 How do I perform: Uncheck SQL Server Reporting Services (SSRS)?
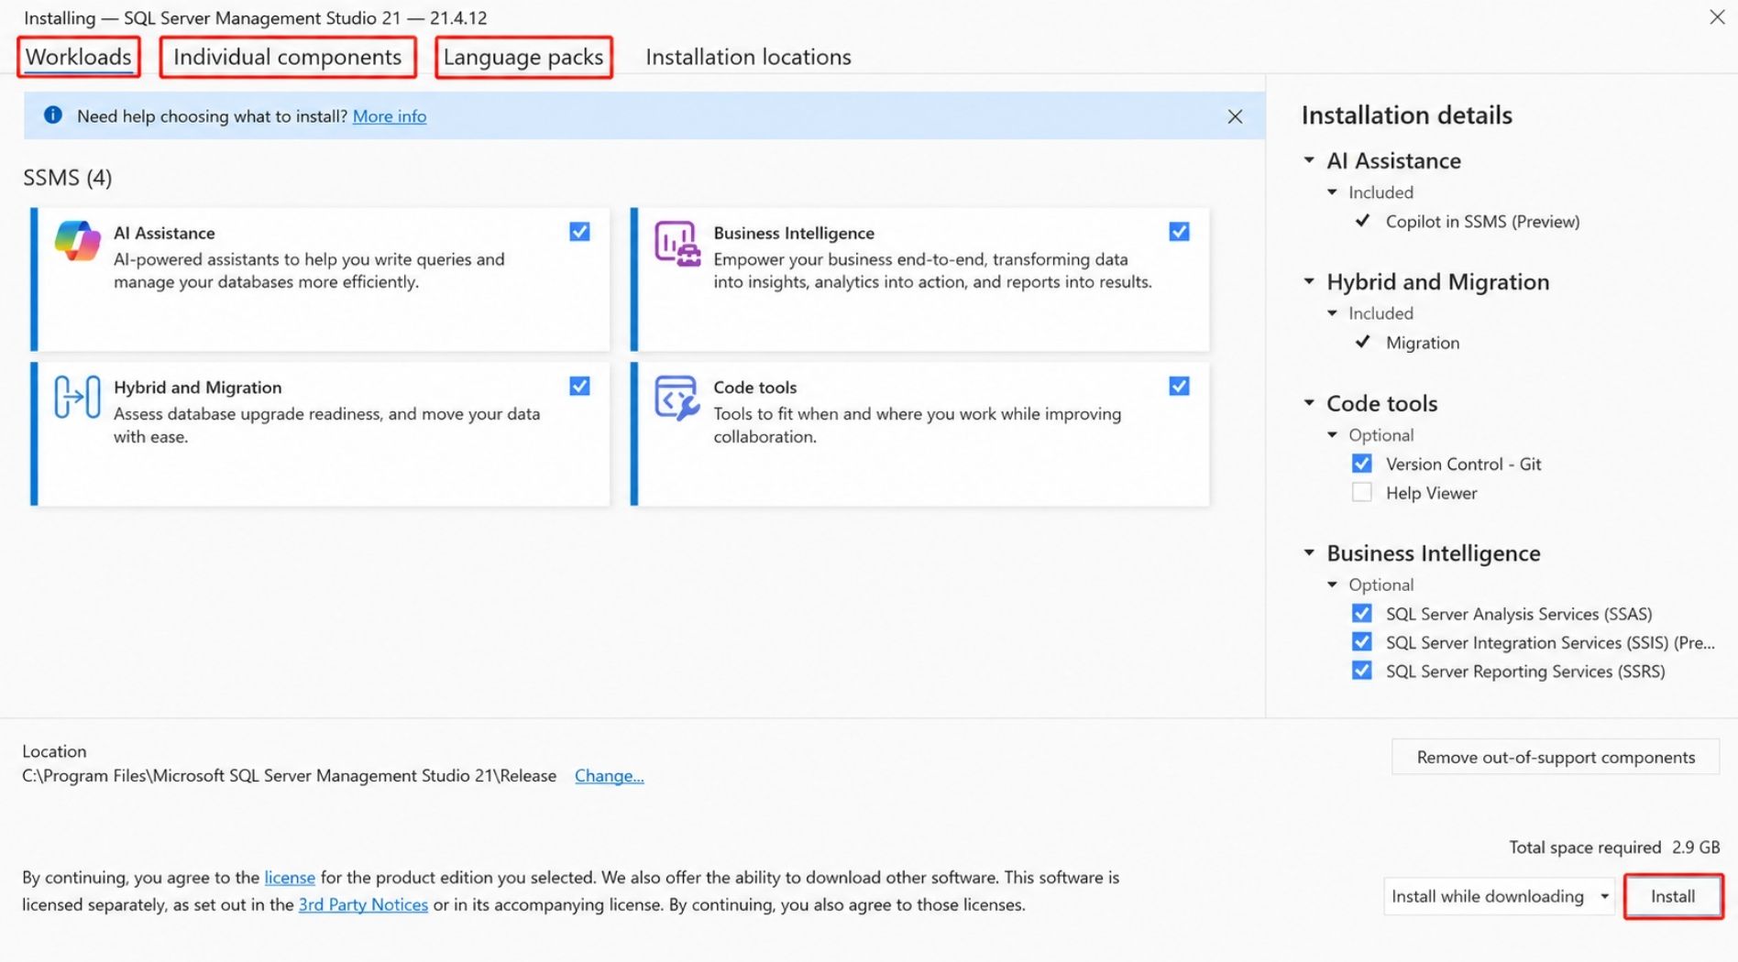coord(1362,670)
